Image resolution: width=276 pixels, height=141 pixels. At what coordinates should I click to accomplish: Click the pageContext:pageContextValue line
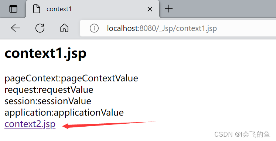tap(71, 78)
